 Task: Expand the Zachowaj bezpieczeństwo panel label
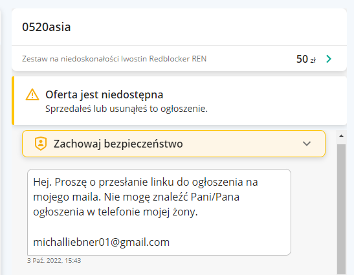[x=118, y=144]
